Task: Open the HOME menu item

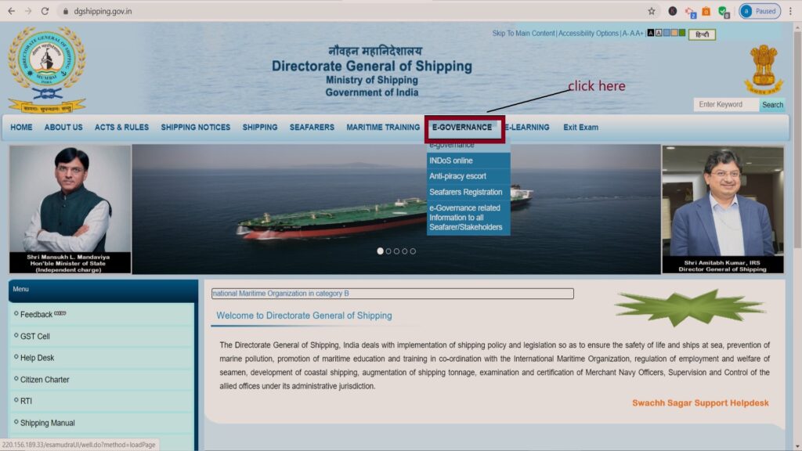Action: pyautogui.click(x=21, y=128)
